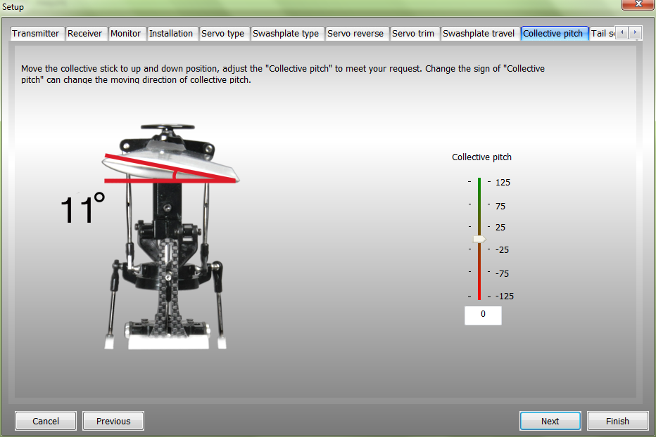656x437 pixels.
Task: Focus the collective pitch value field
Action: (483, 315)
